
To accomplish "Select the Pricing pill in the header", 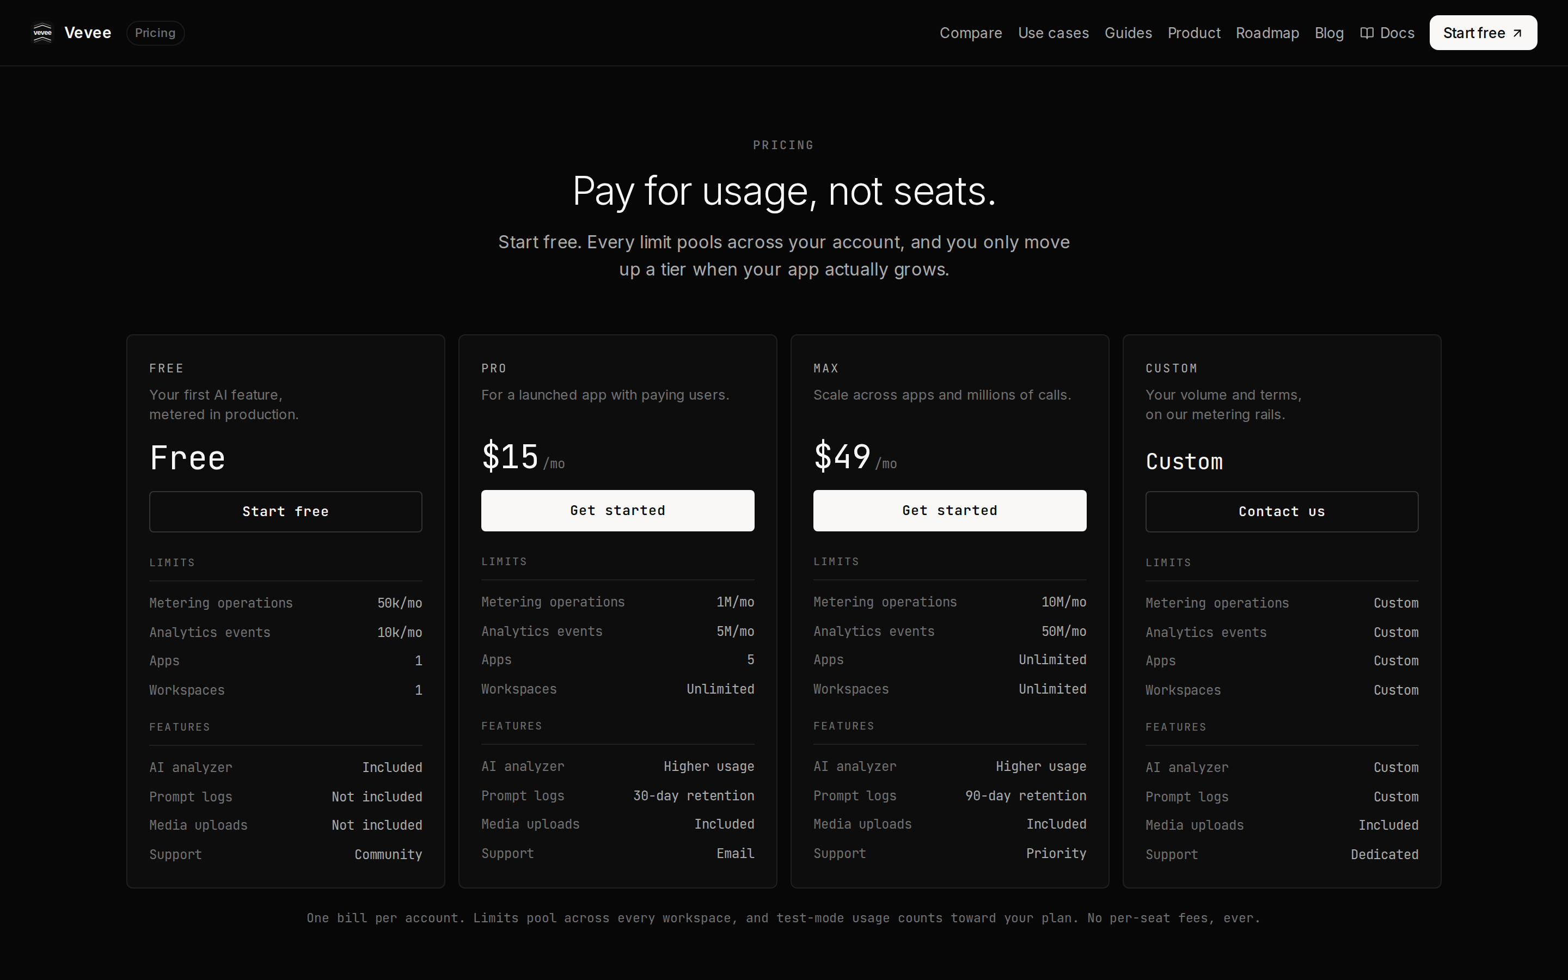I will [x=156, y=33].
